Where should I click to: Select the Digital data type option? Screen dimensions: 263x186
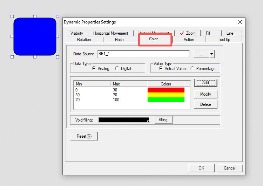point(117,69)
